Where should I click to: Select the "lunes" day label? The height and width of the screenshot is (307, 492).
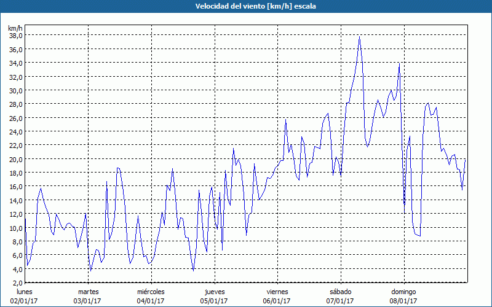point(24,291)
